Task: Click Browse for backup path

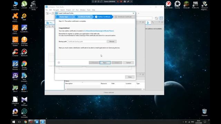Action: (x=112, y=41)
